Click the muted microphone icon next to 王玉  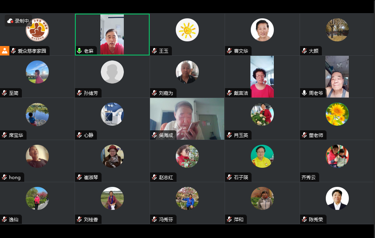pos(154,51)
